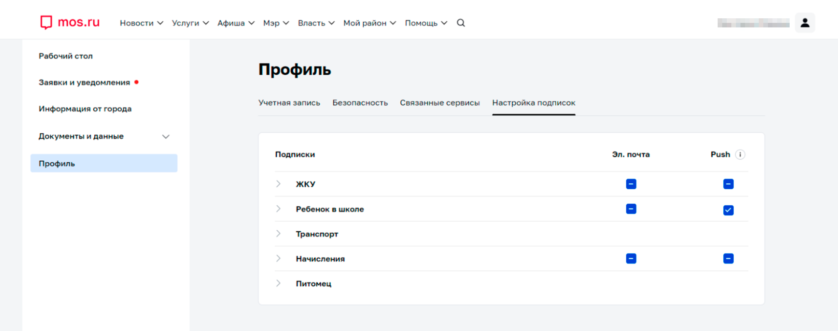The image size is (838, 331).
Task: Click the red notification dot on Заявки и уведомления
Action: [136, 82]
